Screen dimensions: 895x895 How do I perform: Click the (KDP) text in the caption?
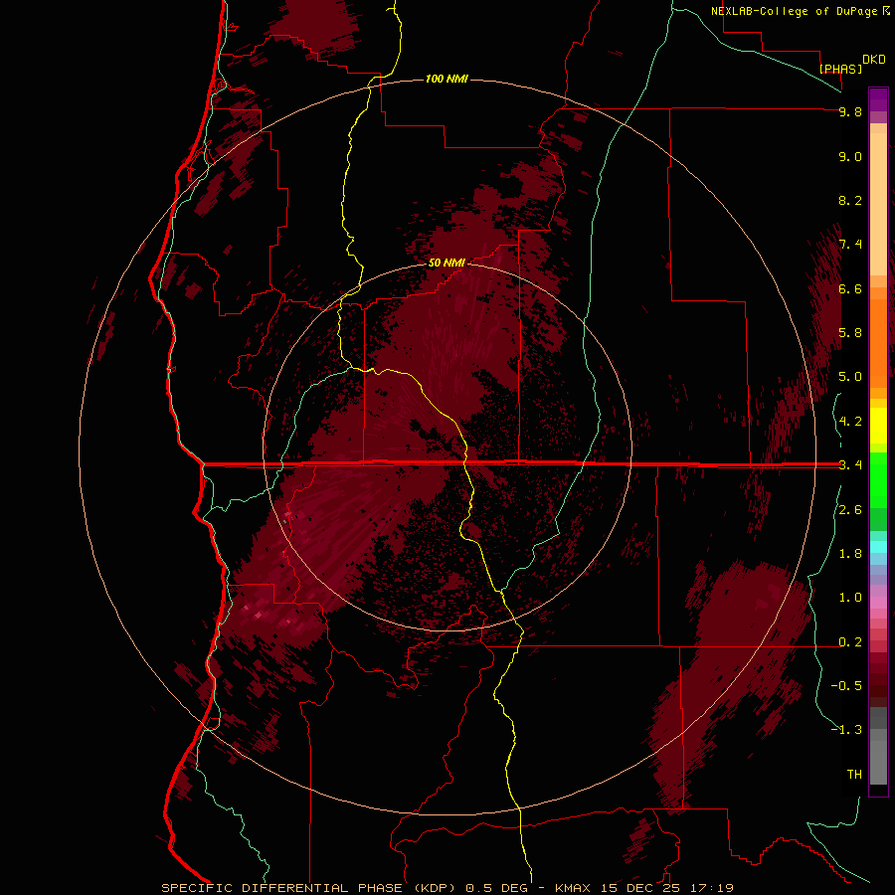433,888
